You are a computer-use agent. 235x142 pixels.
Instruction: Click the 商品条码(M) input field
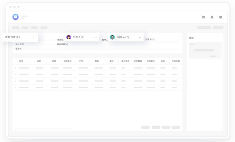pos(85,44)
